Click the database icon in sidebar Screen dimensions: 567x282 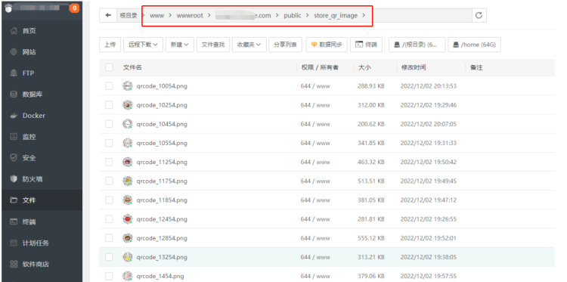tap(14, 95)
